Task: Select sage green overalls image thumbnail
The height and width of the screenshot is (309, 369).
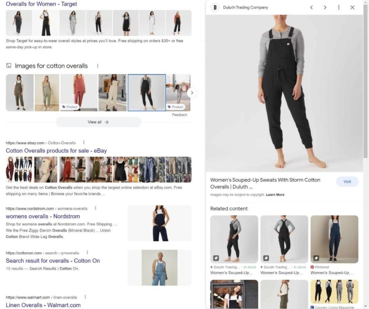Action: coord(47,93)
